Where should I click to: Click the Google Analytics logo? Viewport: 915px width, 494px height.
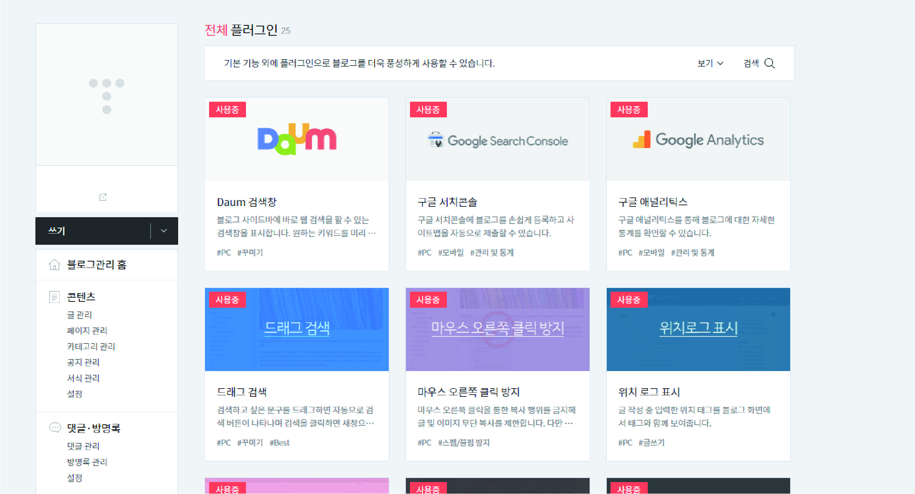tap(698, 140)
